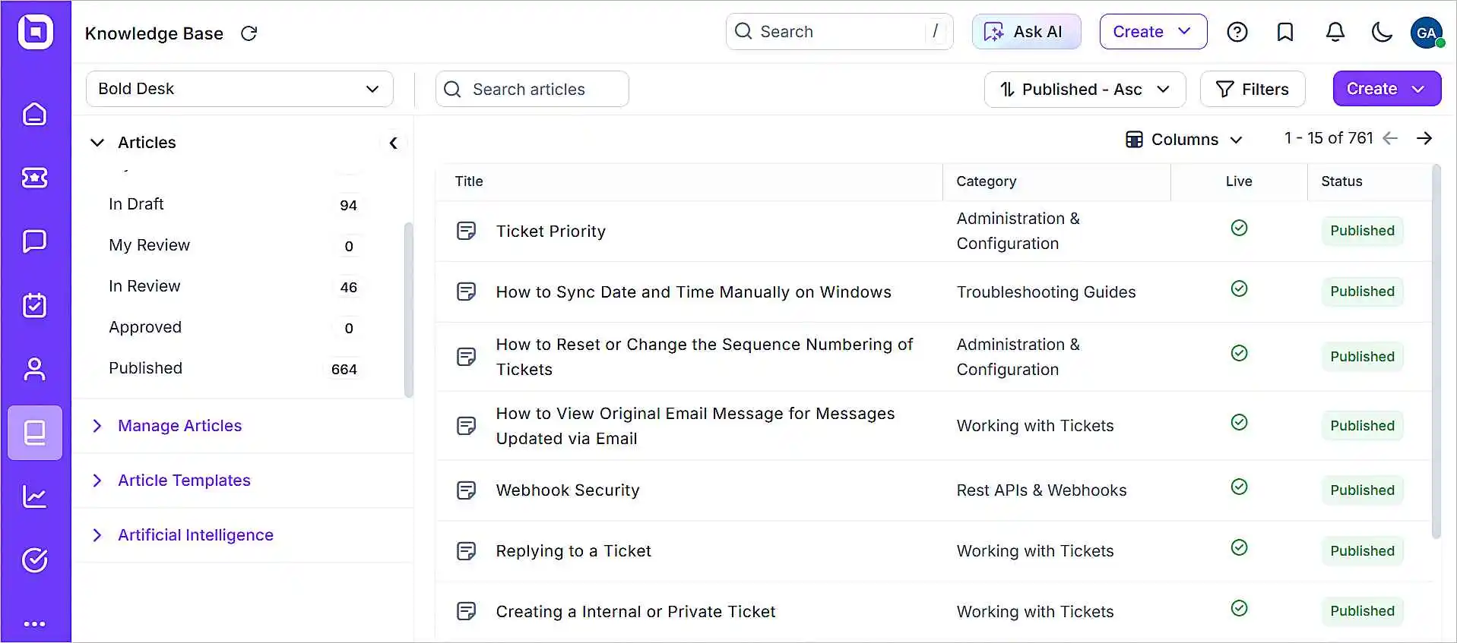Open the Reports chart icon in sidebar
Image resolution: width=1457 pixels, height=643 pixels.
click(x=35, y=497)
